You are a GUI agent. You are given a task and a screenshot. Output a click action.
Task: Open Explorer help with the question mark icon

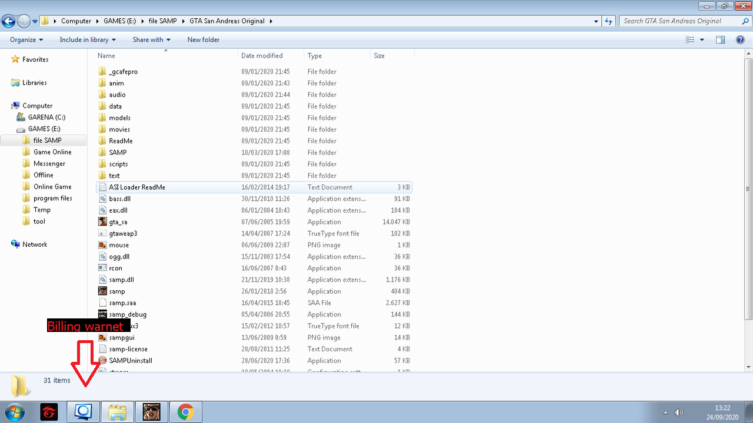coord(741,40)
